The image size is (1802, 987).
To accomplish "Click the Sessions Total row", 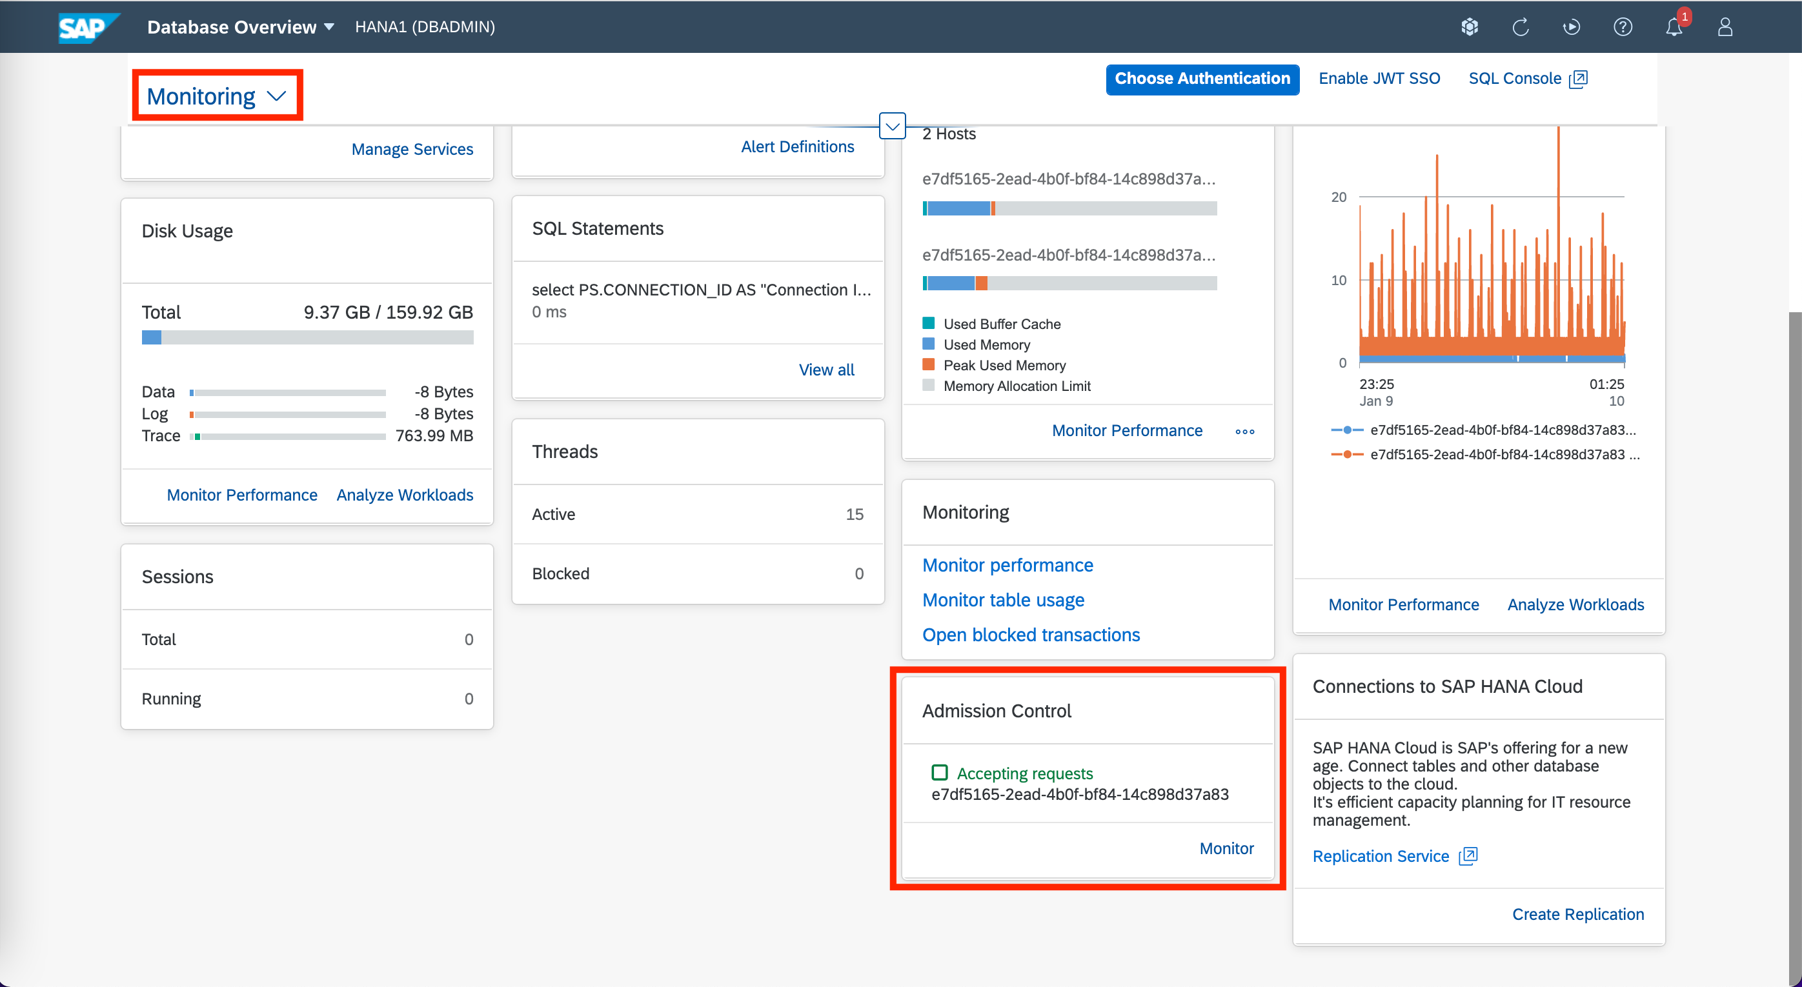I will click(307, 639).
